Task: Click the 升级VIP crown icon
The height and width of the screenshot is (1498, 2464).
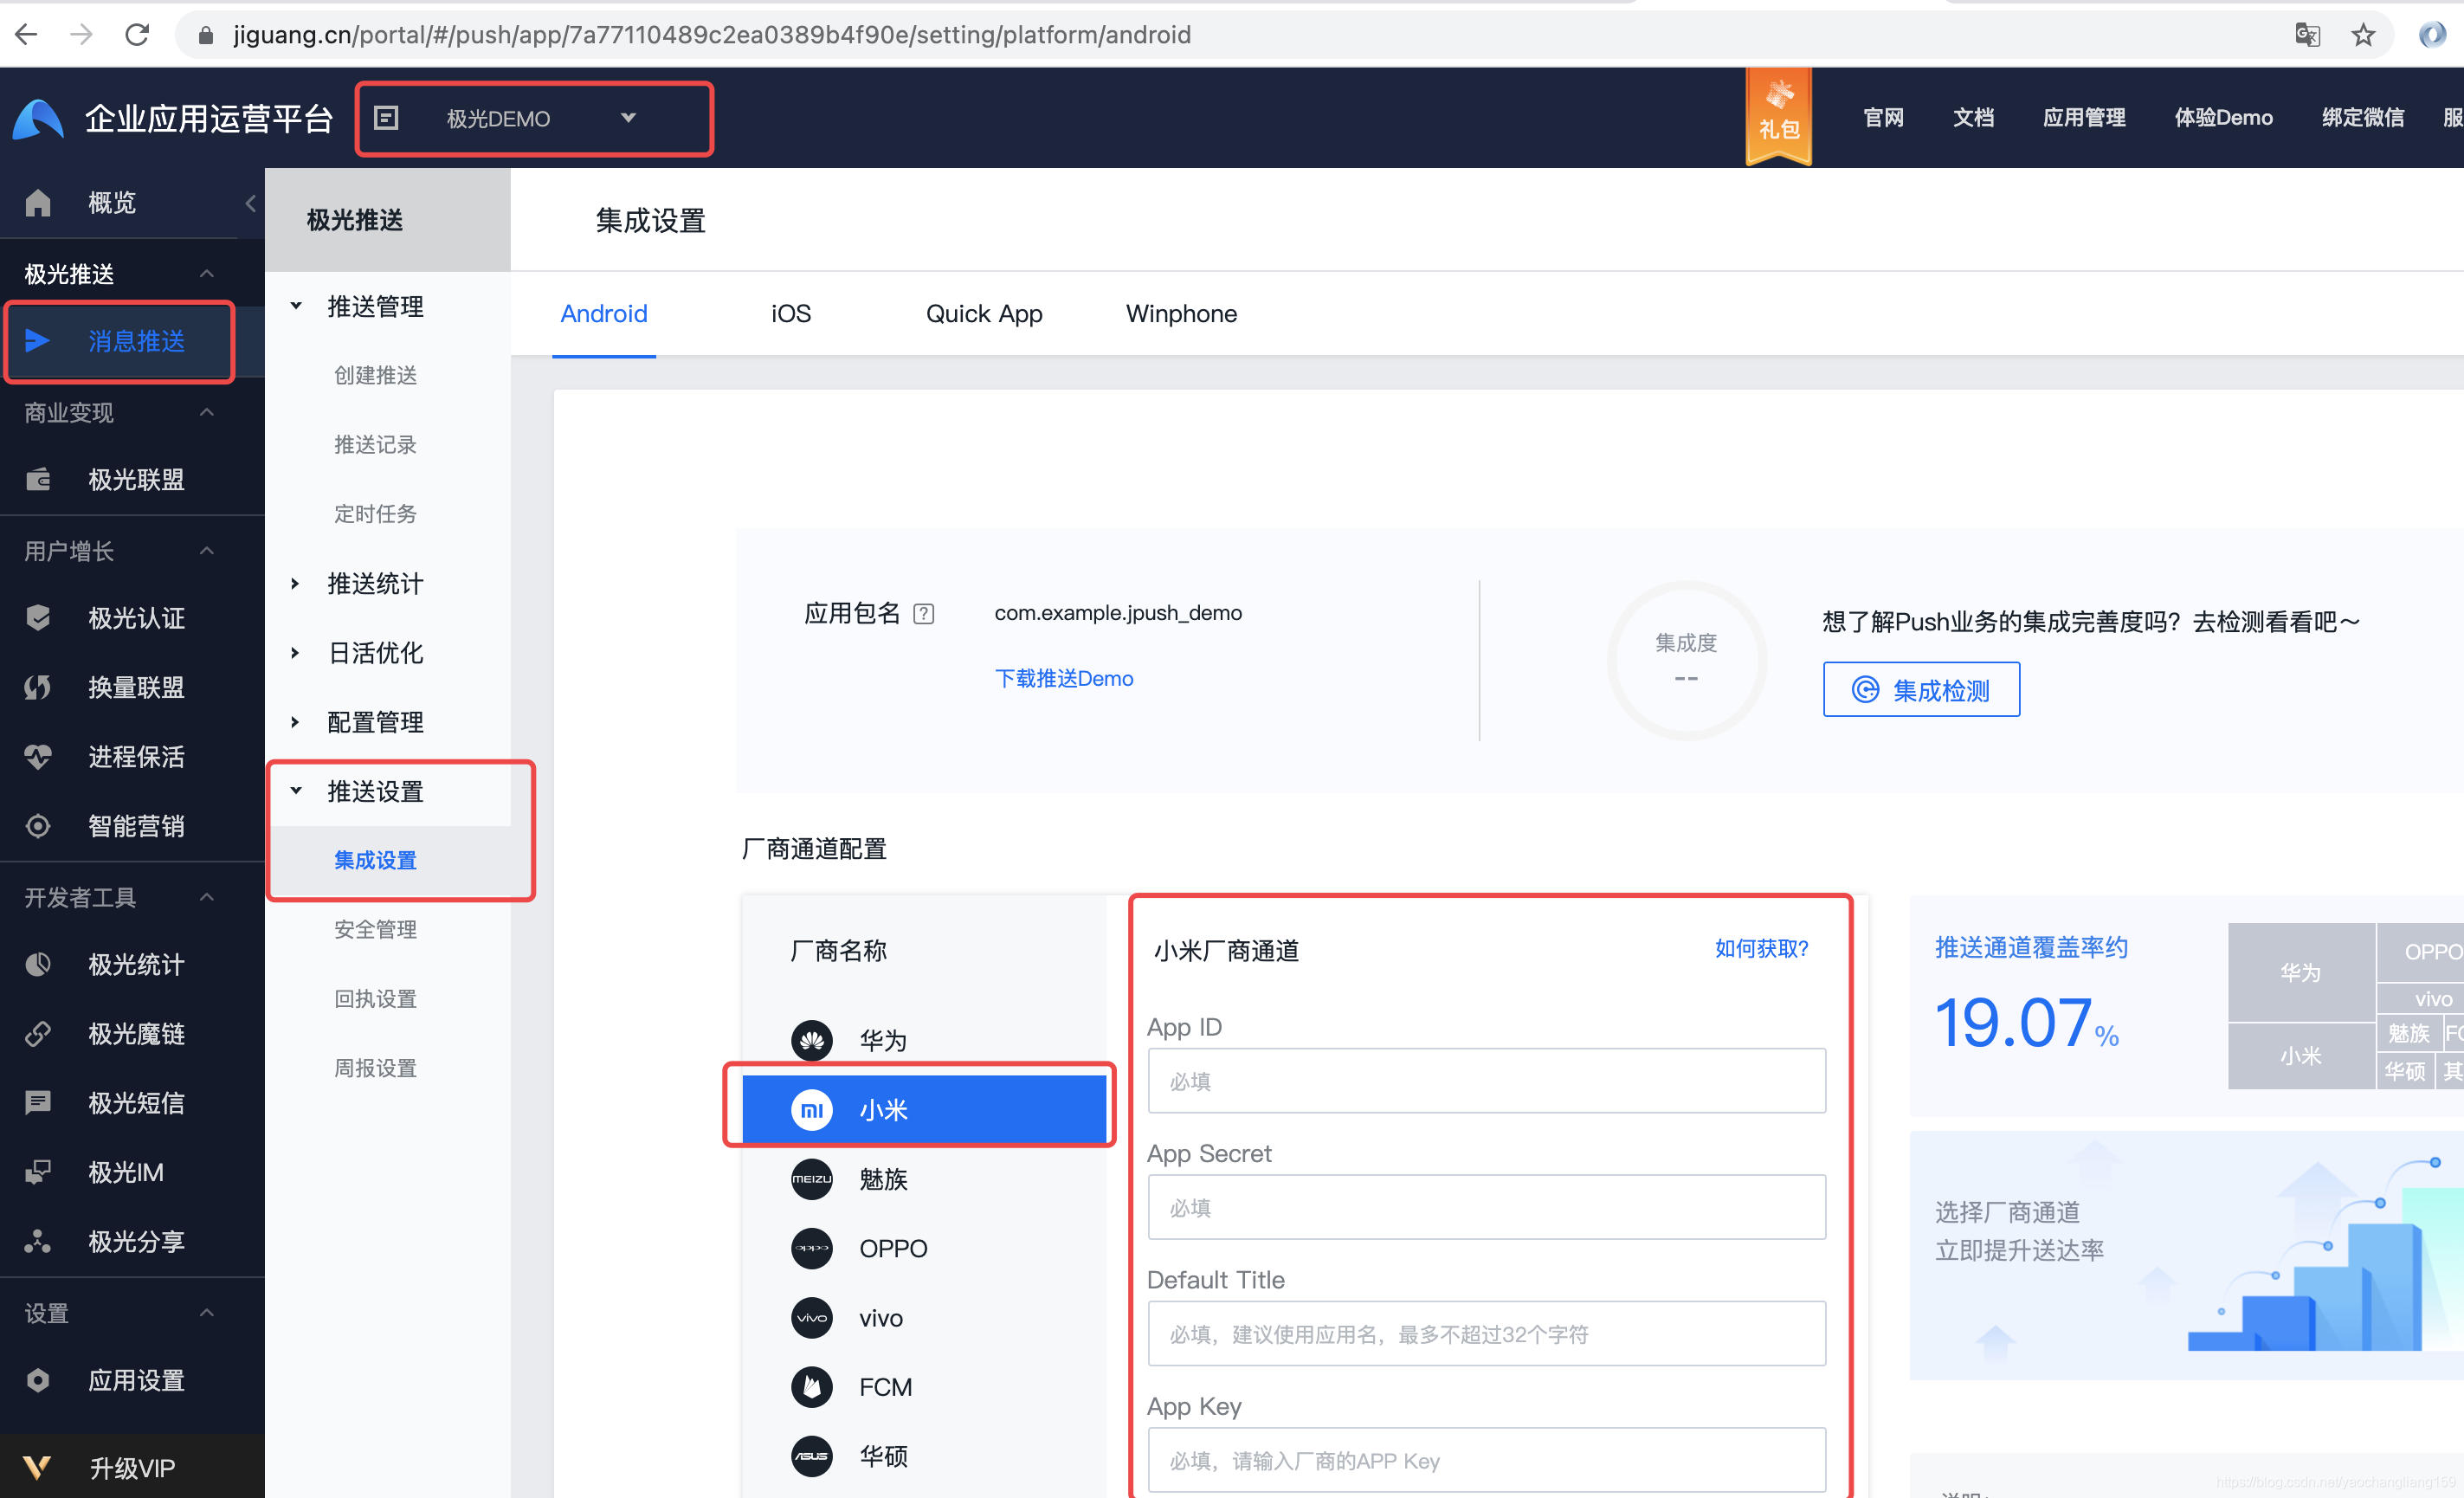Action: (38, 1467)
